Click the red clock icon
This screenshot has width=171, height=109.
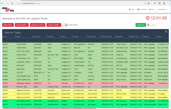(147, 18)
